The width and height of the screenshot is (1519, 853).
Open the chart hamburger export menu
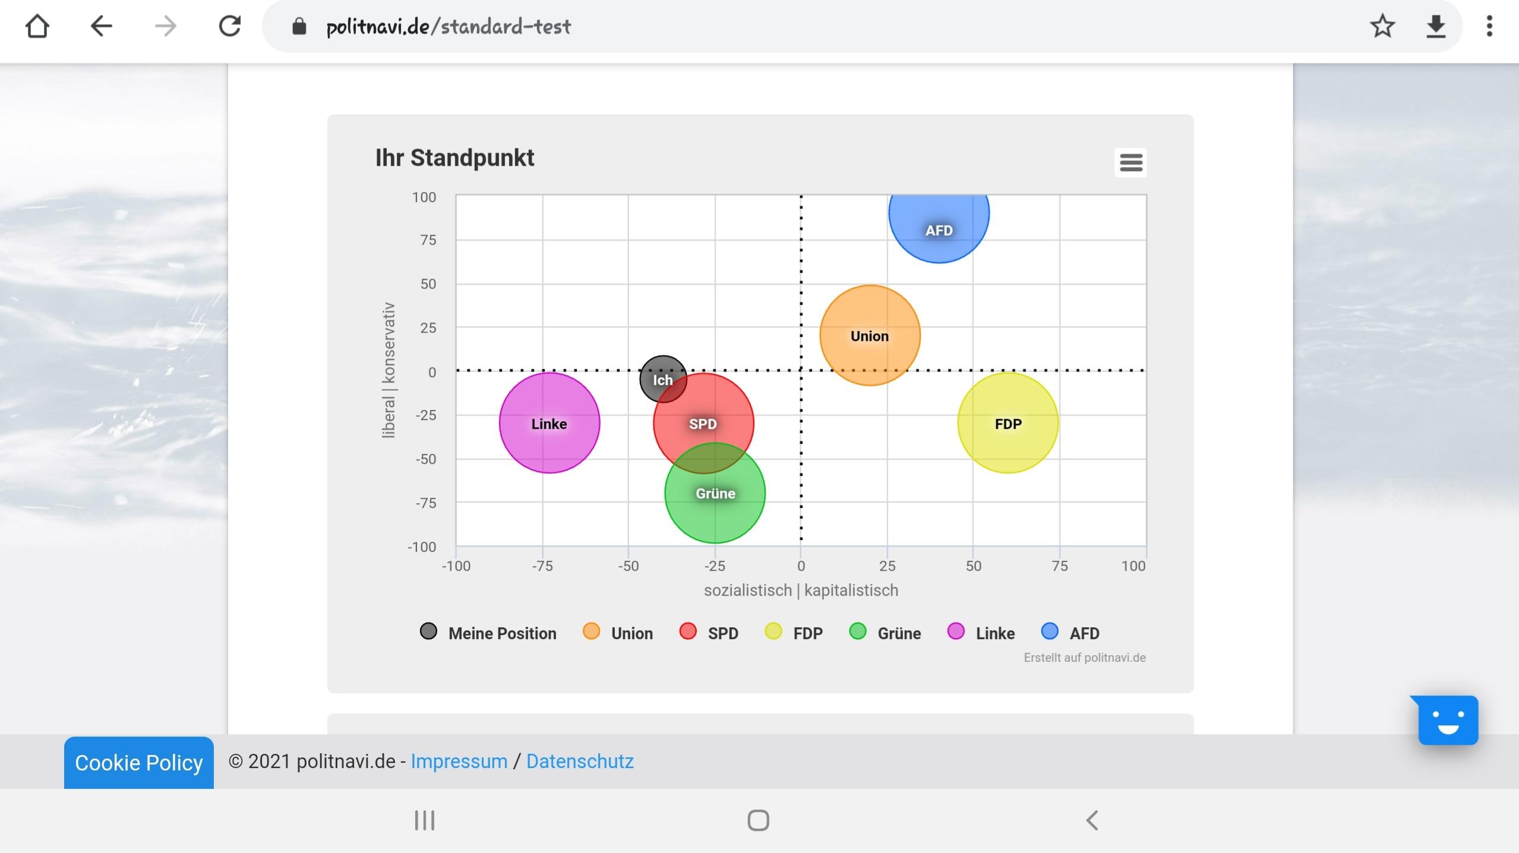click(1130, 162)
